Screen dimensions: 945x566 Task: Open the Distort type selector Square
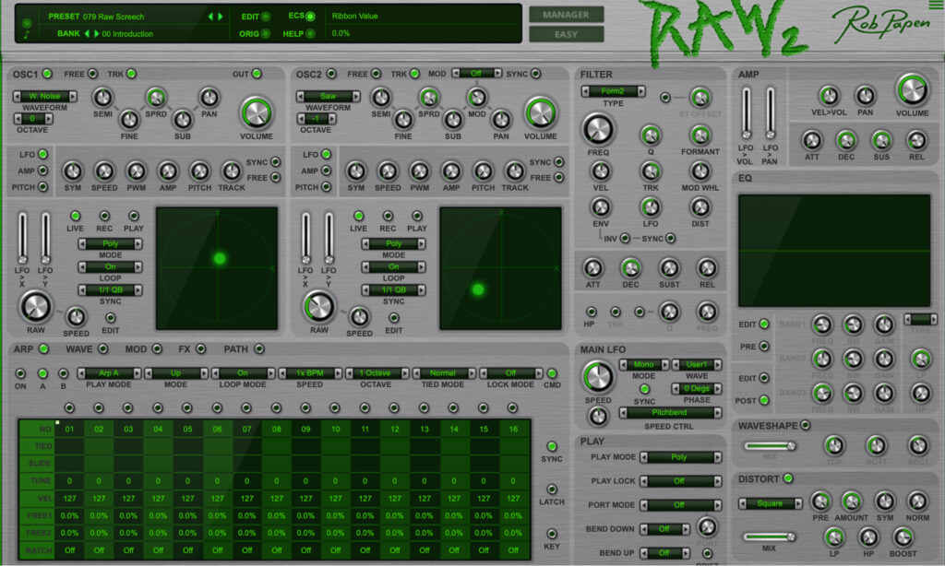pos(771,503)
